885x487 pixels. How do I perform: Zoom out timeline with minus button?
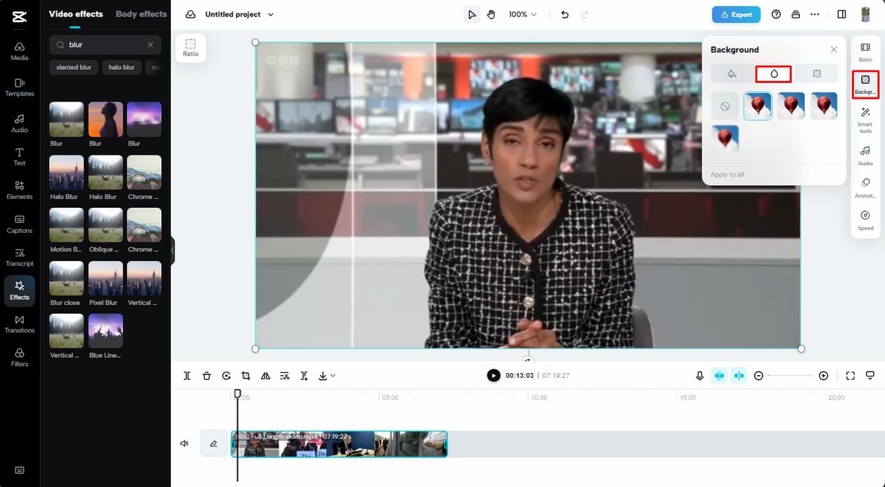pos(758,376)
